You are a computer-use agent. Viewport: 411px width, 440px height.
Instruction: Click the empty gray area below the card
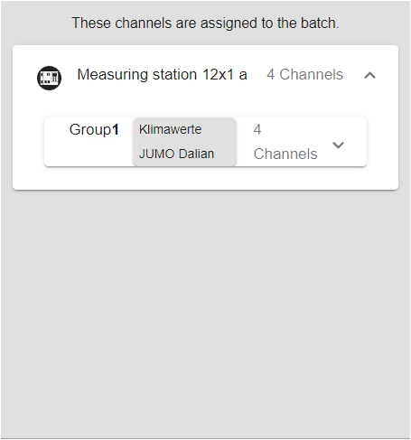tap(205, 314)
